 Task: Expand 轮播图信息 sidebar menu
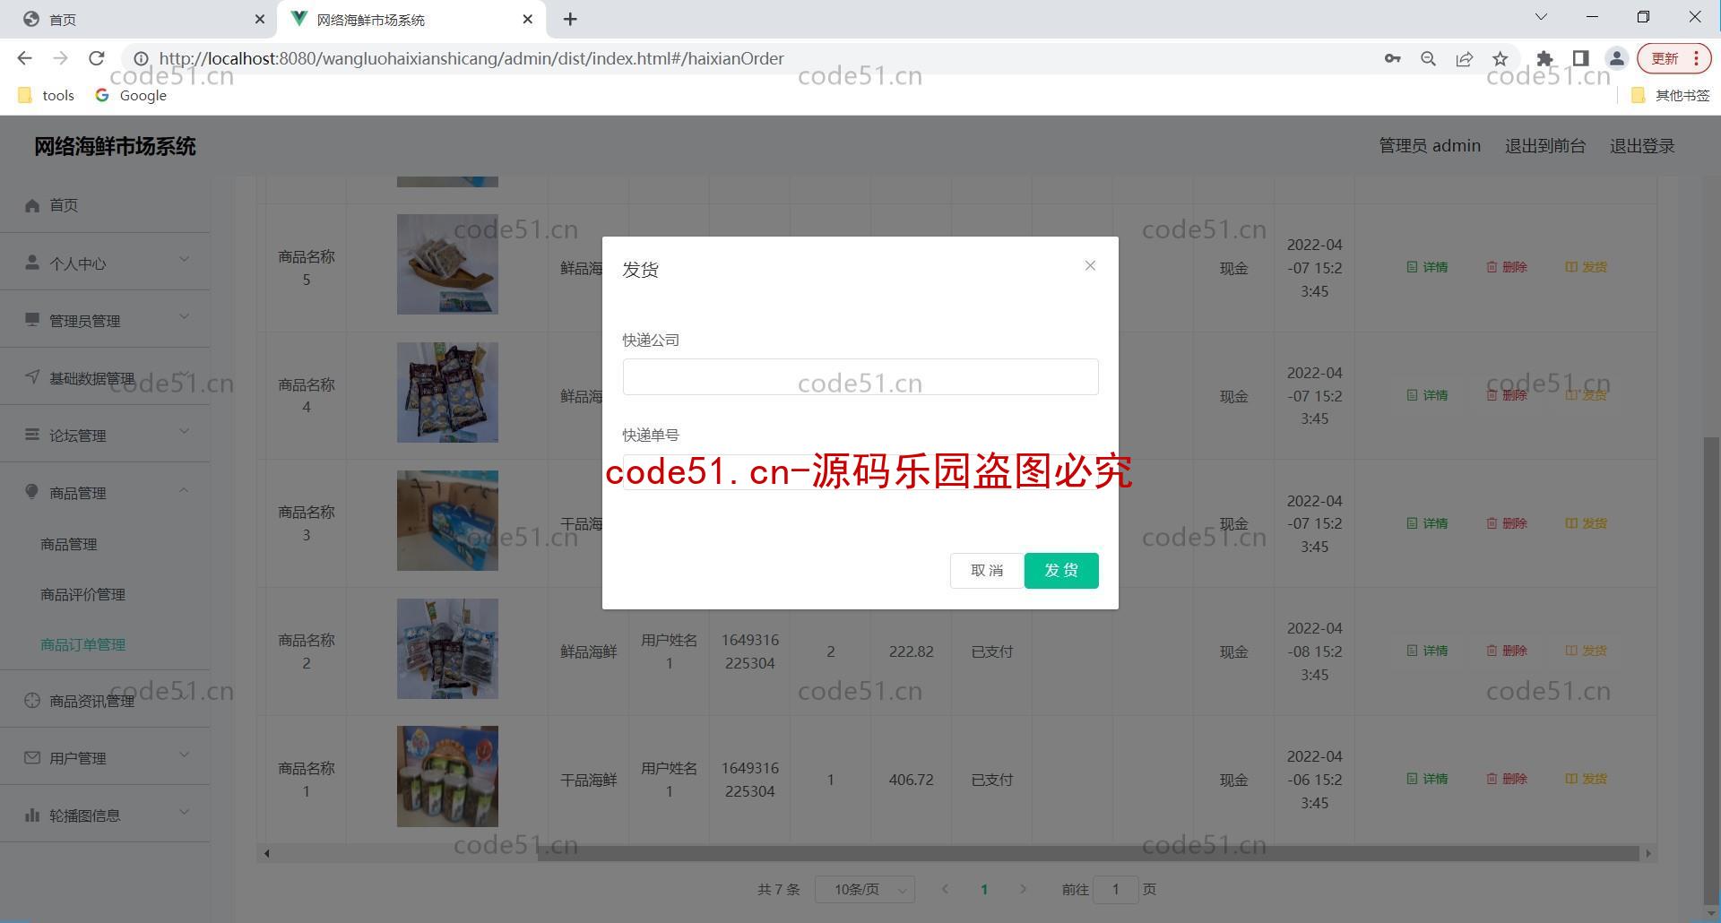click(x=105, y=815)
